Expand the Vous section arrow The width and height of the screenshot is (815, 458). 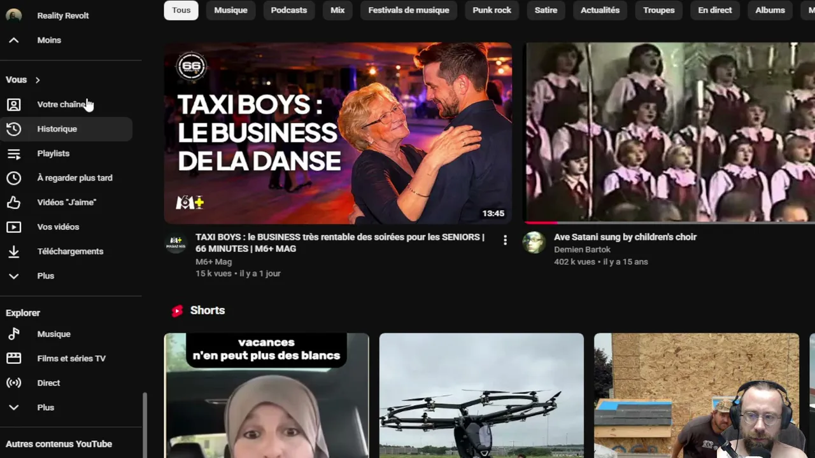click(38, 80)
